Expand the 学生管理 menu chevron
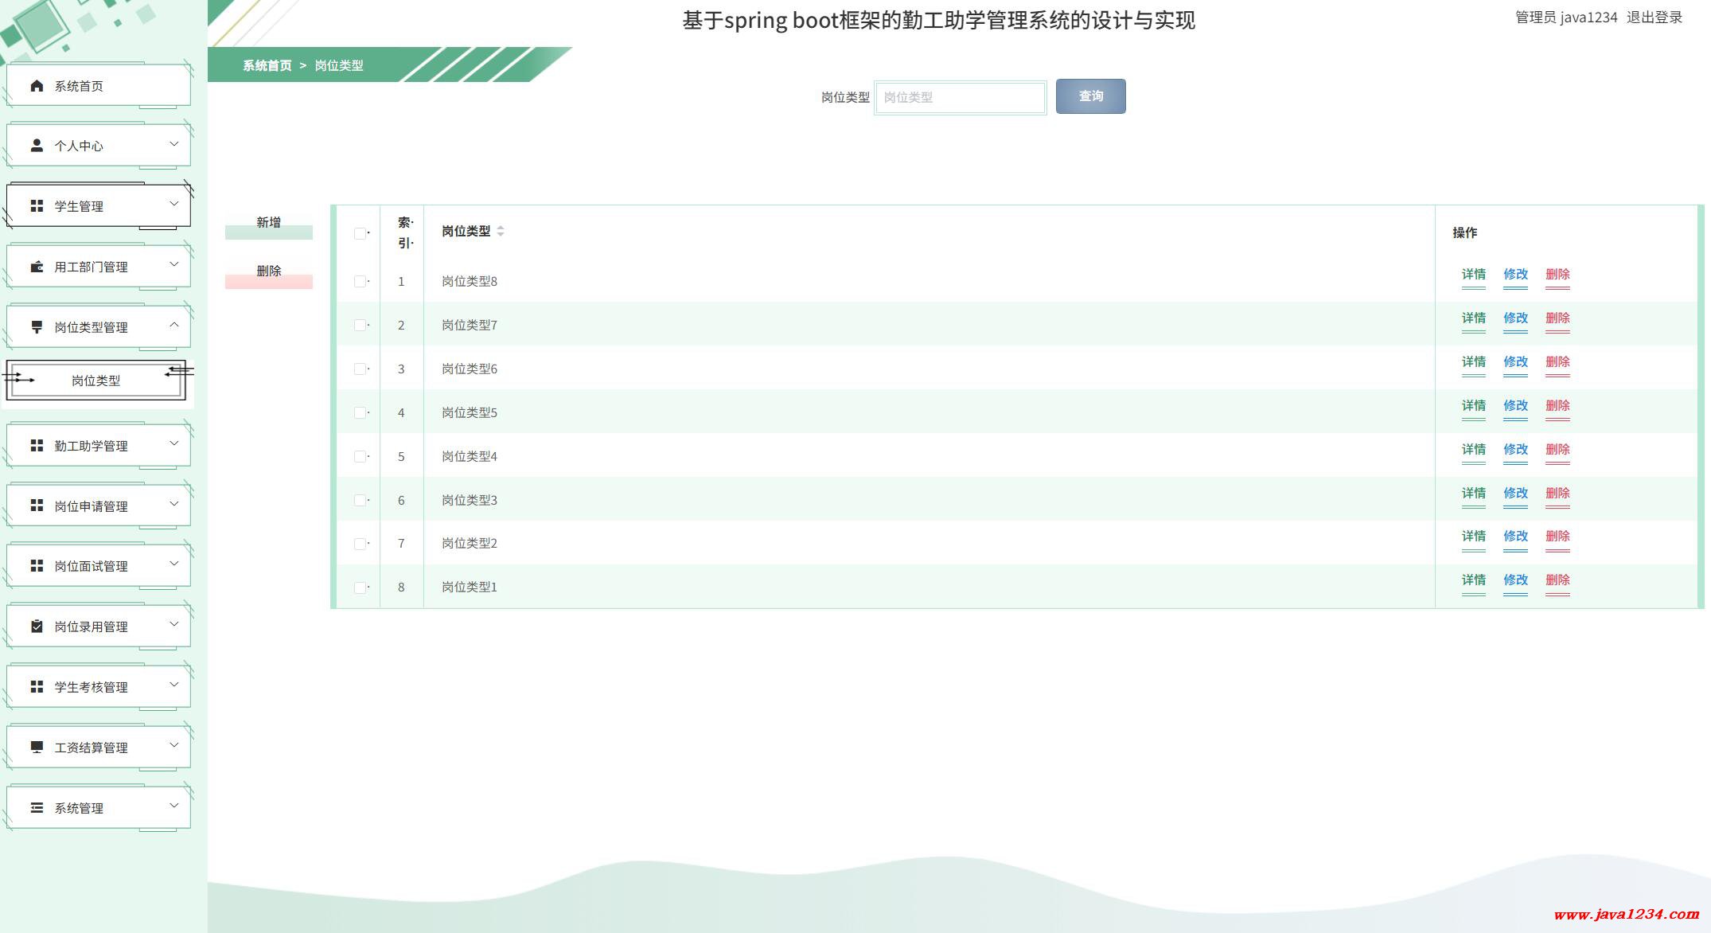The width and height of the screenshot is (1711, 933). tap(174, 205)
